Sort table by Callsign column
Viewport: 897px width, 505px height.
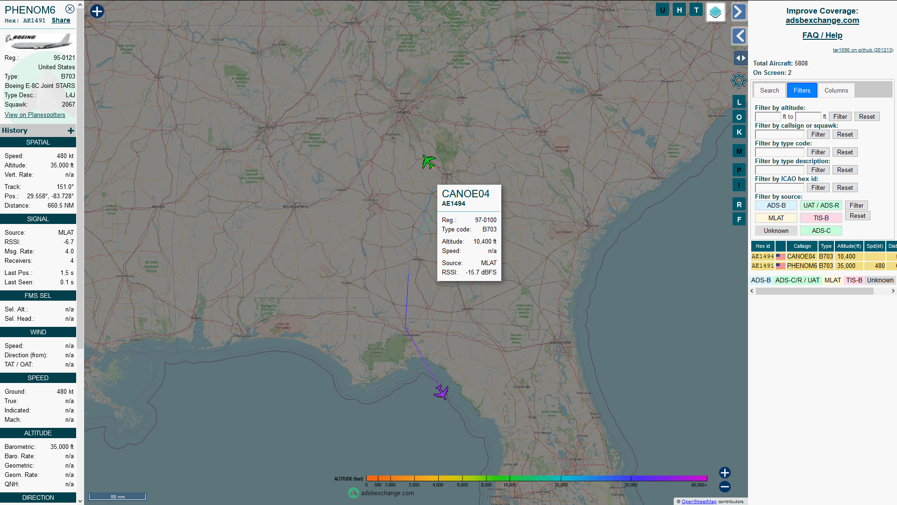(x=802, y=246)
